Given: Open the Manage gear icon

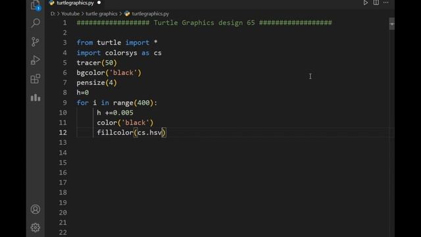Looking at the screenshot, I should [36, 228].
